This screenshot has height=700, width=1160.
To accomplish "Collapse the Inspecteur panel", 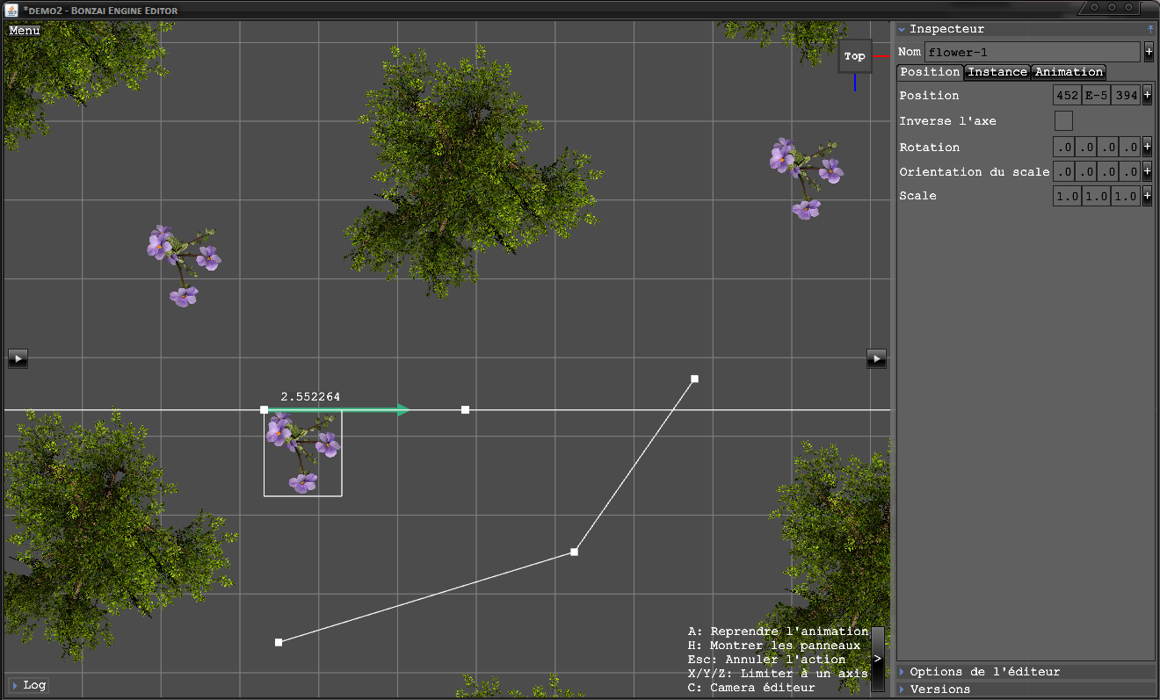I will pos(902,30).
